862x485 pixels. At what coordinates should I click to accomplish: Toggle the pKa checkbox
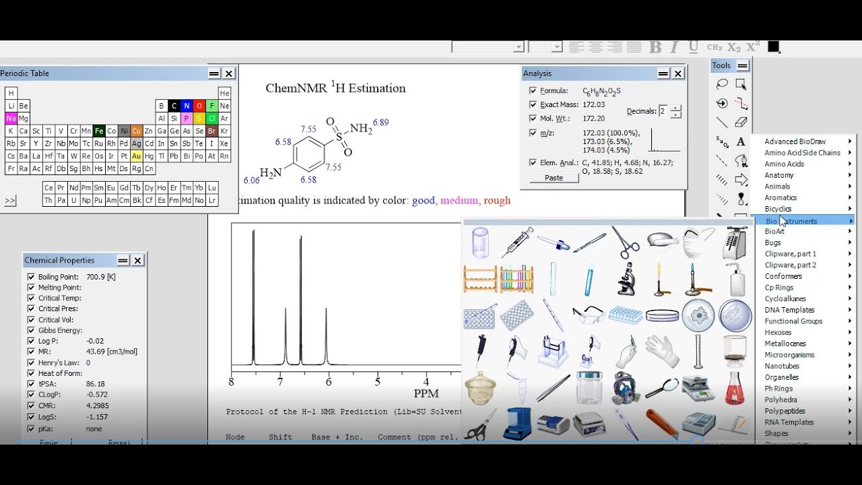(30, 428)
